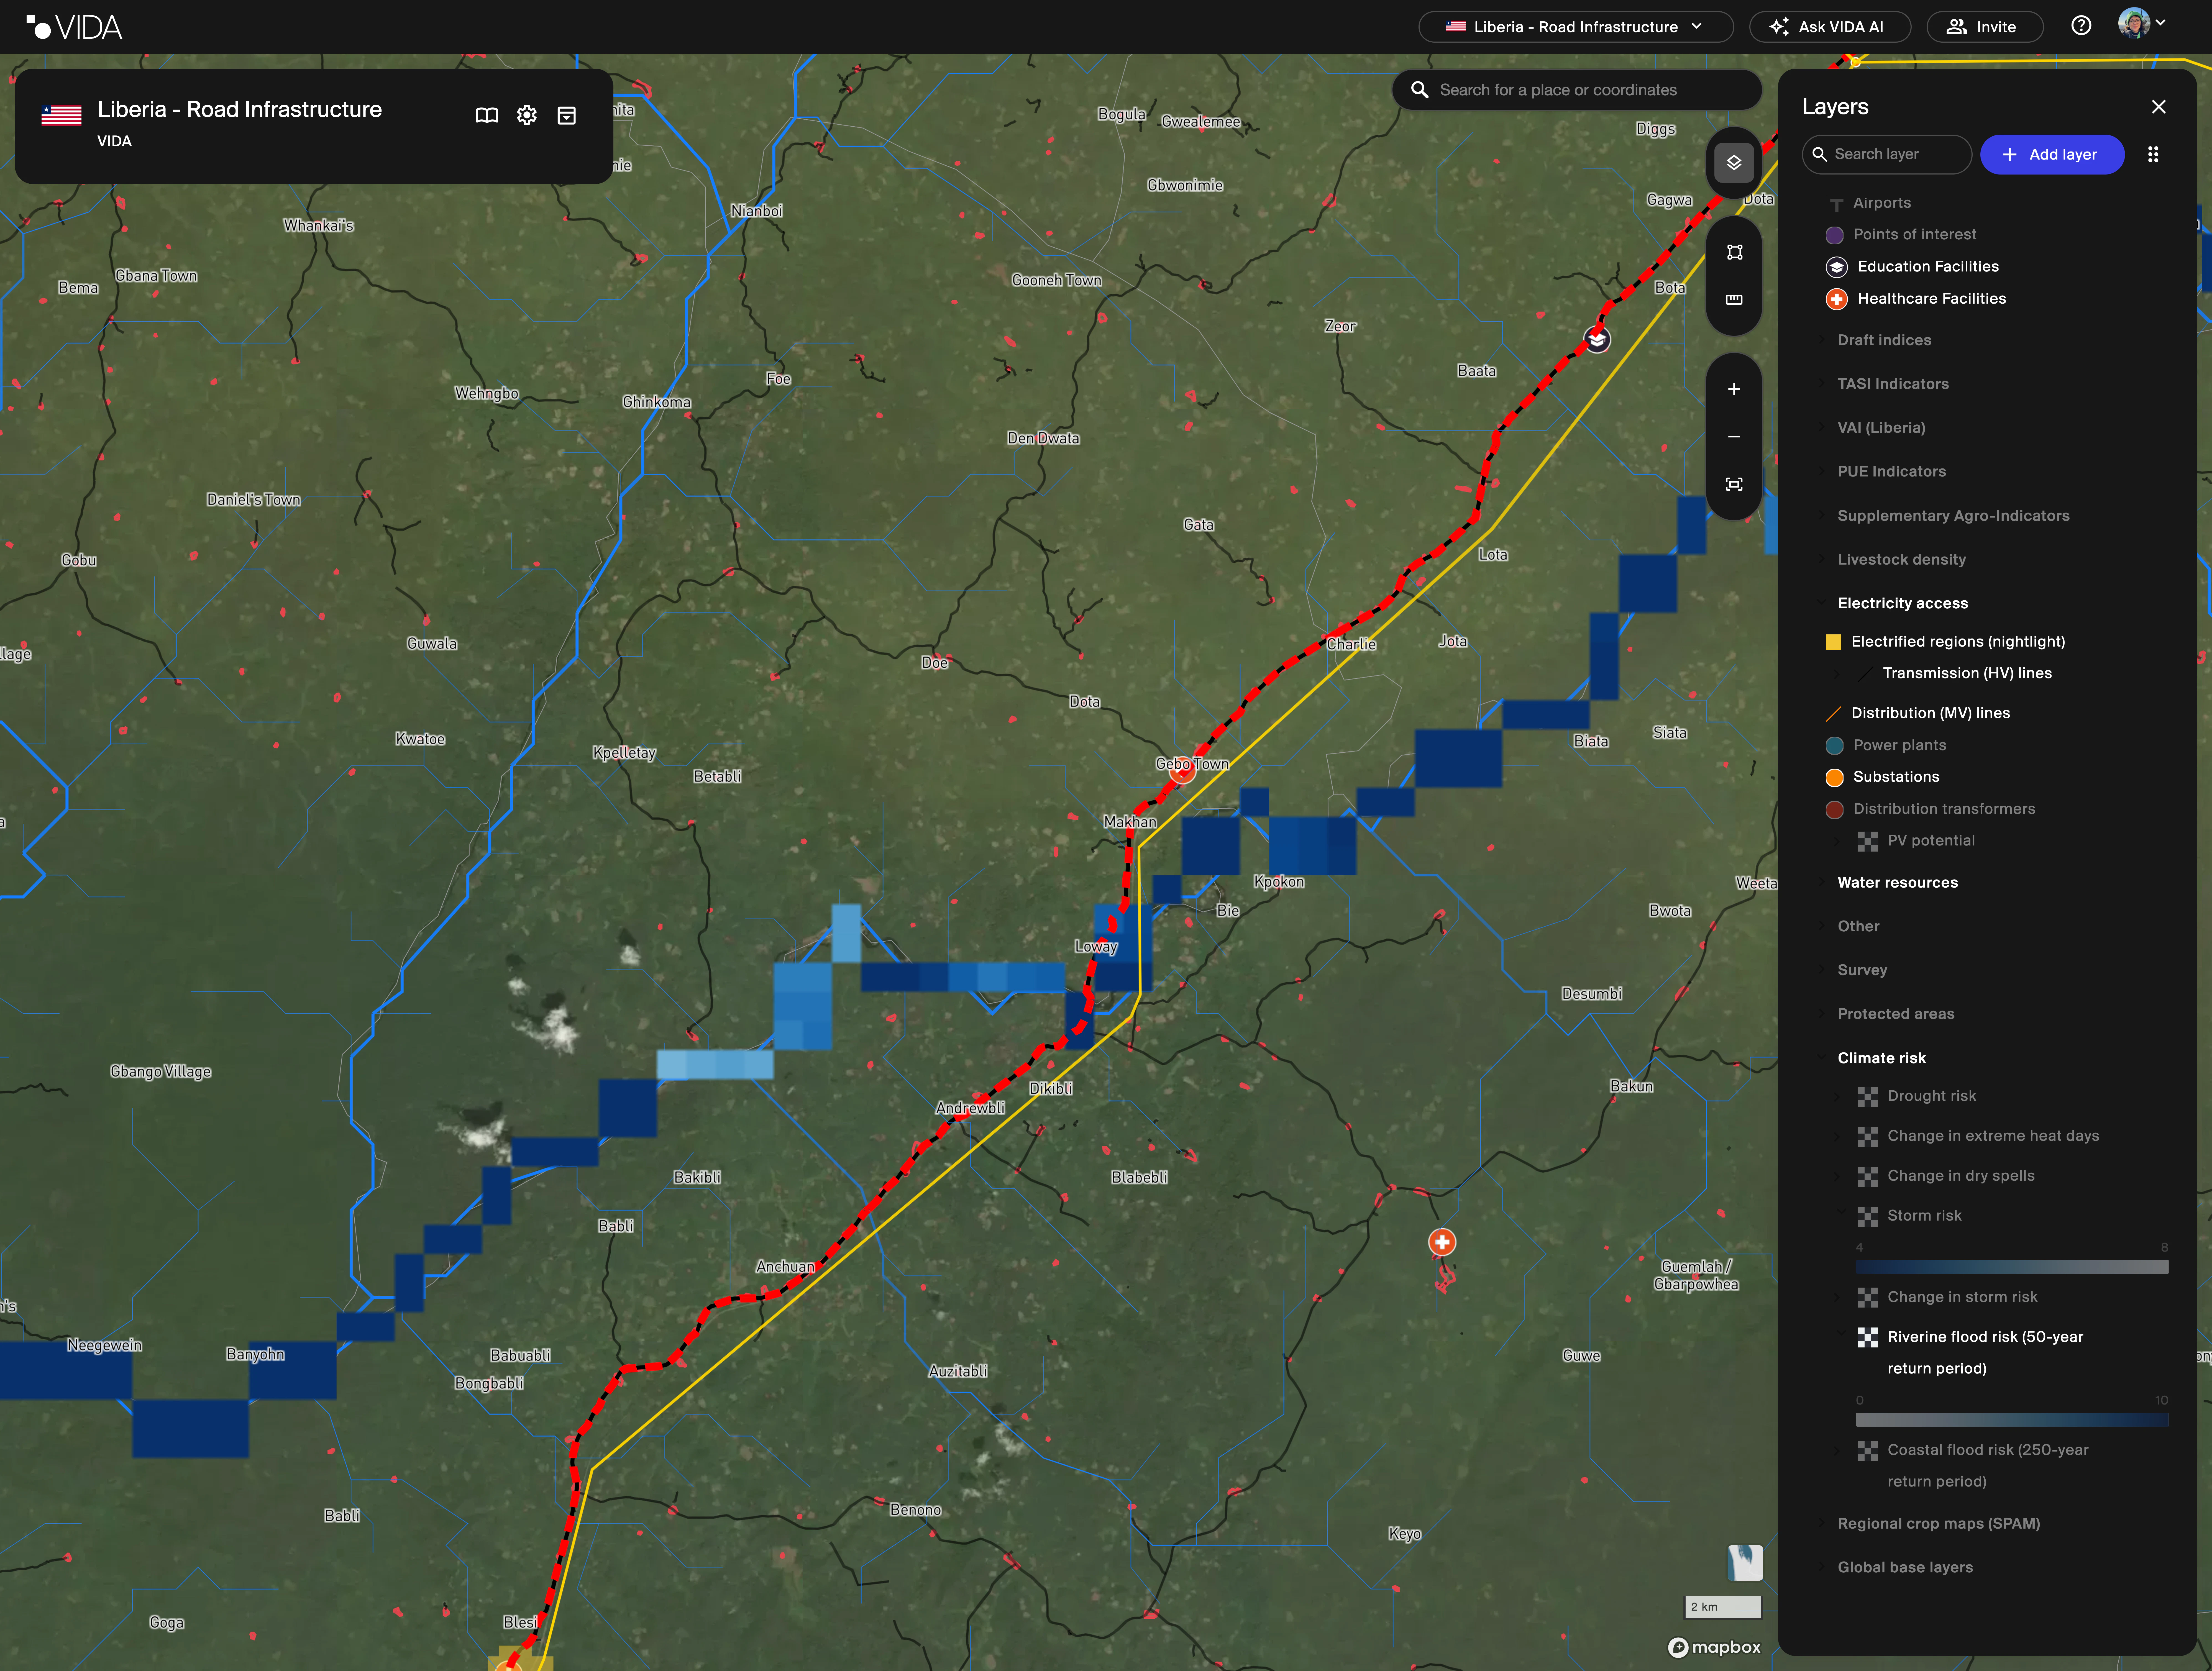This screenshot has height=1671, width=2212.
Task: Click the layers toggle map button
Action: (x=1734, y=163)
